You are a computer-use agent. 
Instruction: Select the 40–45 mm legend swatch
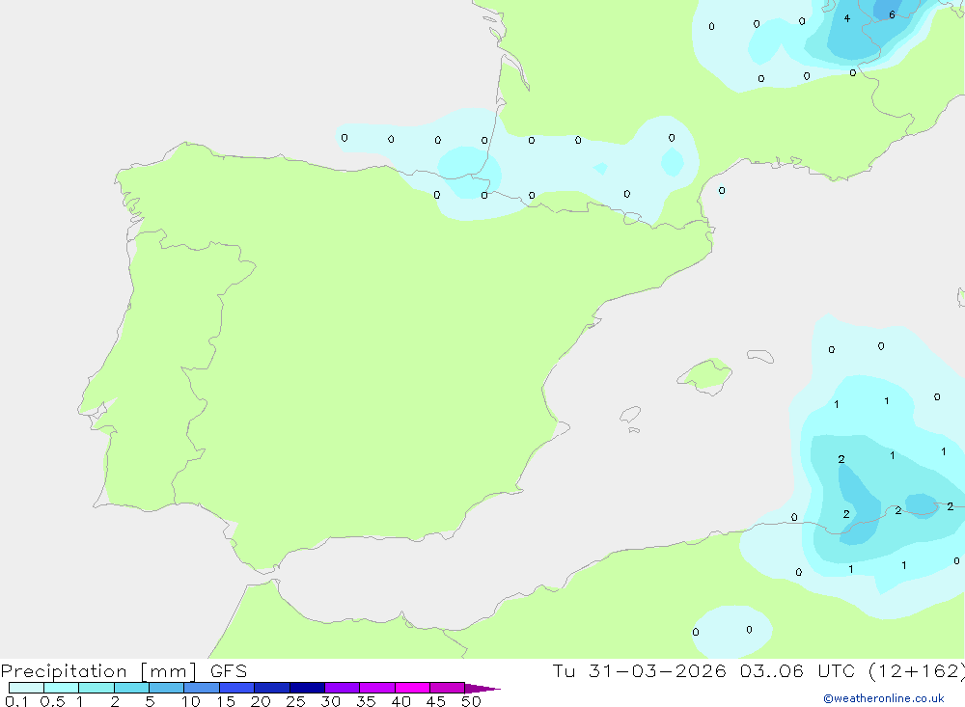click(x=412, y=688)
